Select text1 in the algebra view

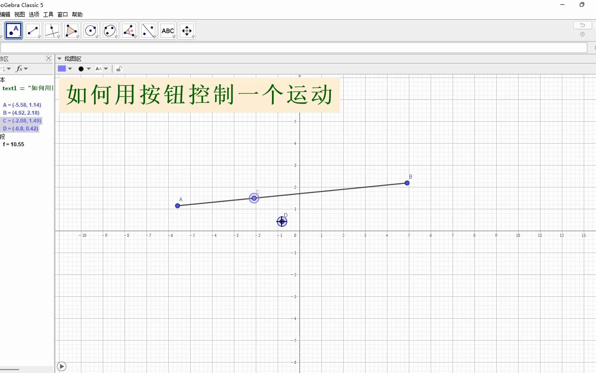tap(27, 88)
